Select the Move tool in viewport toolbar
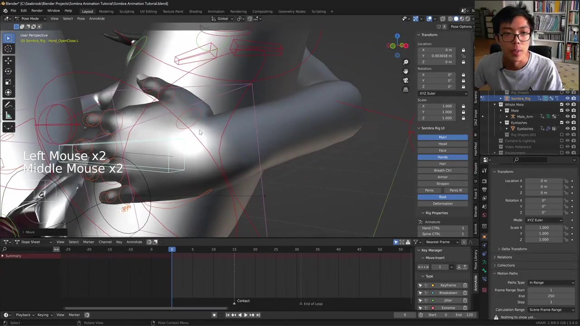This screenshot has height=326, width=580. [8, 60]
